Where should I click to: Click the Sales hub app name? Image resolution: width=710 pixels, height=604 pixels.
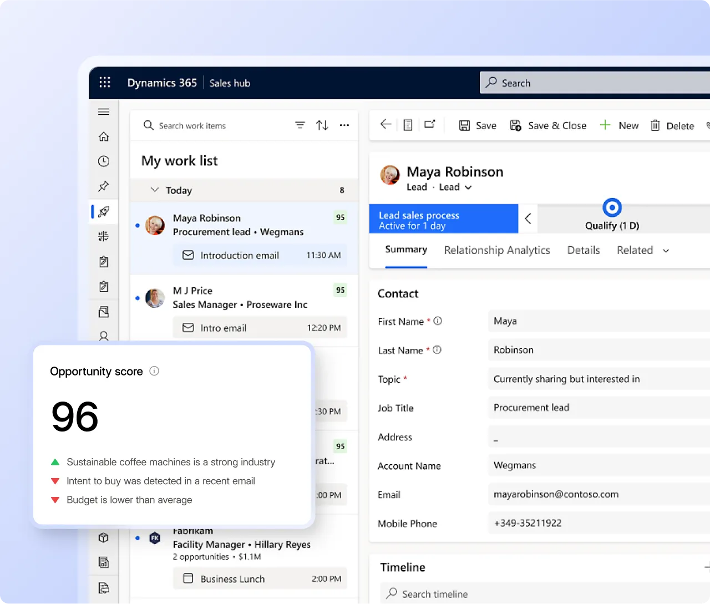tap(230, 83)
